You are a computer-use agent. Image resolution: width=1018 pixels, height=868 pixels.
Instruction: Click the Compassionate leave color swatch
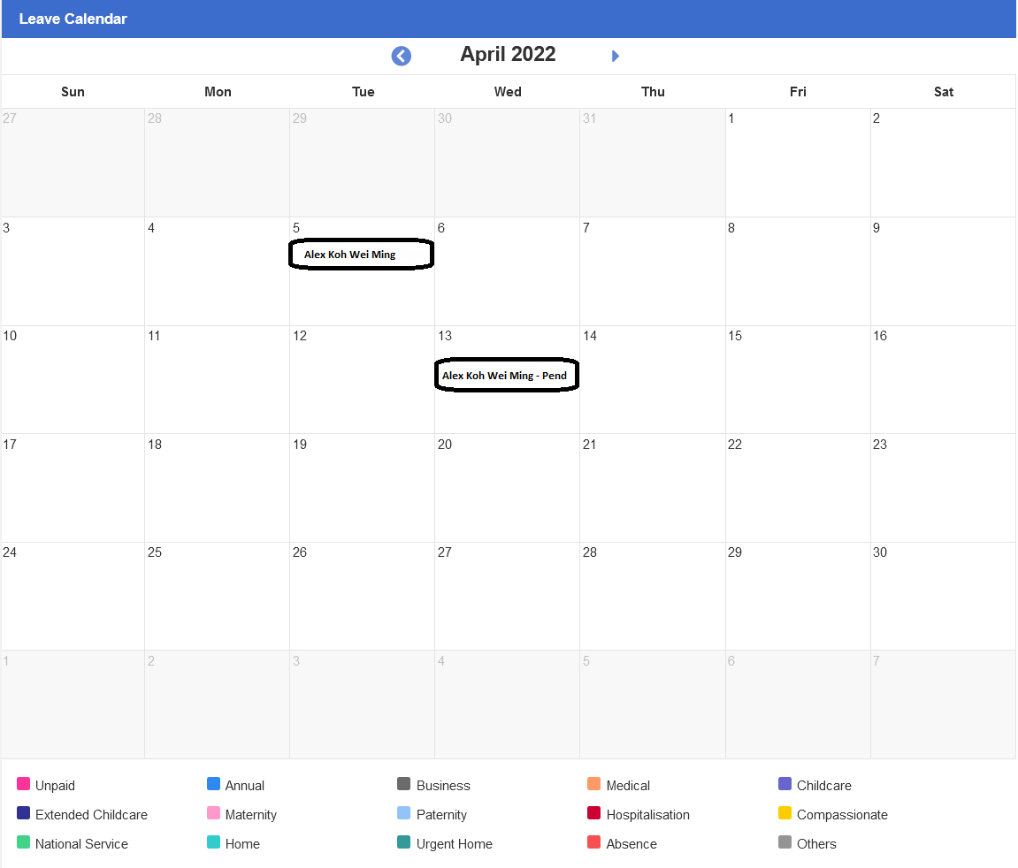point(785,814)
